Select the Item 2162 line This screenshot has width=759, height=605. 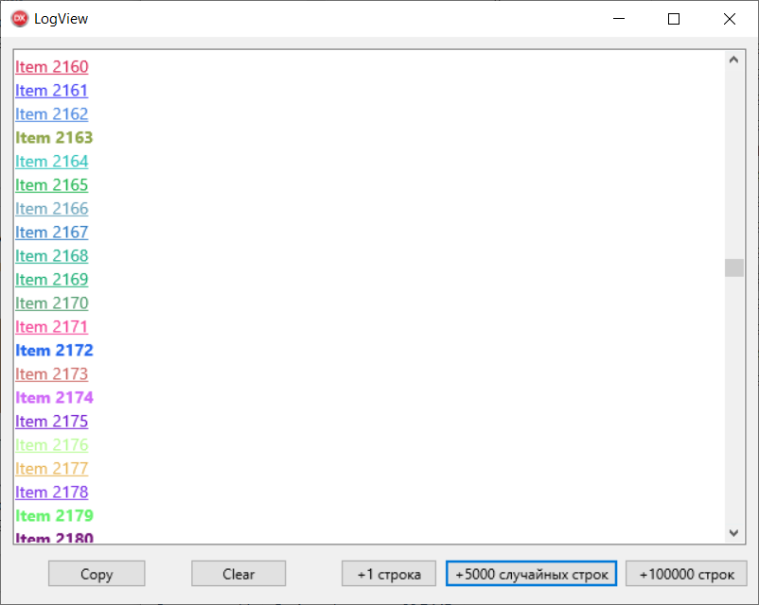[x=52, y=114]
